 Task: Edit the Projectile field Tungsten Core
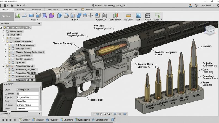(x=28, y=97)
